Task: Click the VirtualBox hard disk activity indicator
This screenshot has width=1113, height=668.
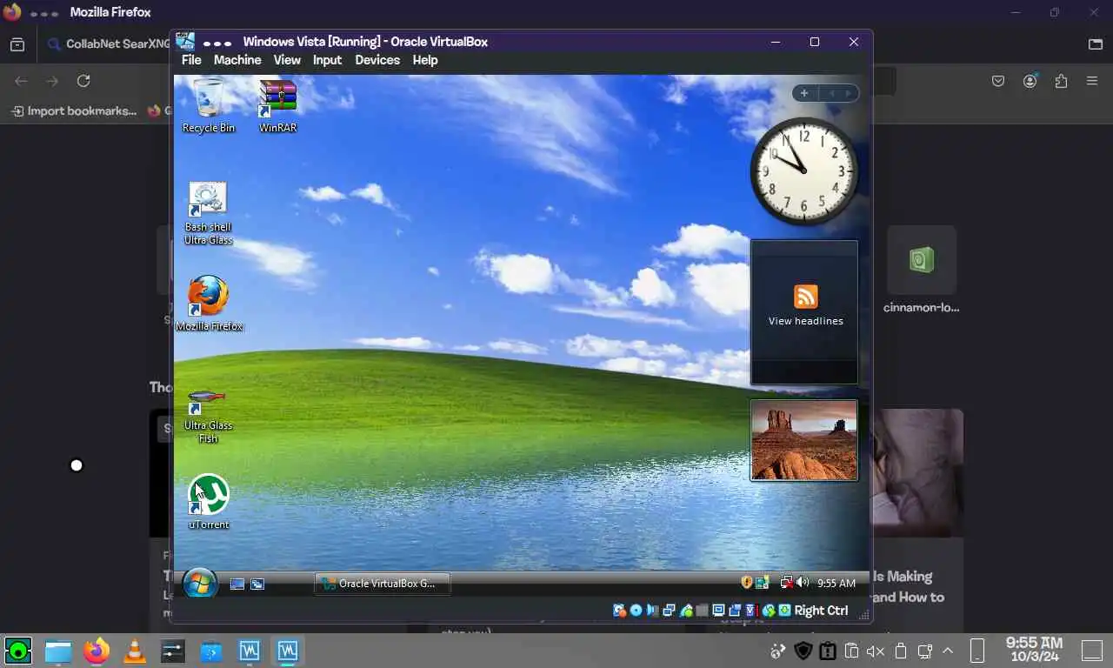Action: (x=619, y=611)
